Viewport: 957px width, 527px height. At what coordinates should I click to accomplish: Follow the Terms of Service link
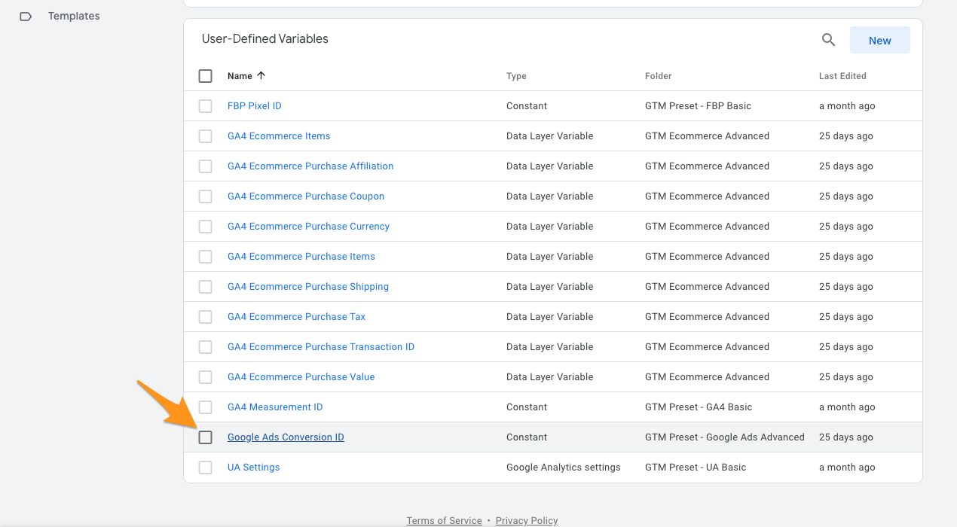[444, 520]
